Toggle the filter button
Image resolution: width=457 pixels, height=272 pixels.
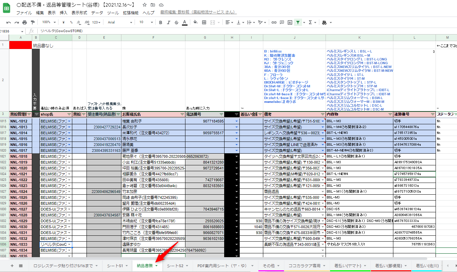(298, 22)
